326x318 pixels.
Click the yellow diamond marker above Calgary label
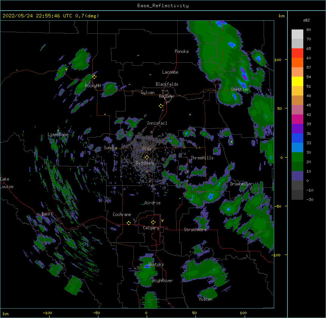click(x=153, y=222)
